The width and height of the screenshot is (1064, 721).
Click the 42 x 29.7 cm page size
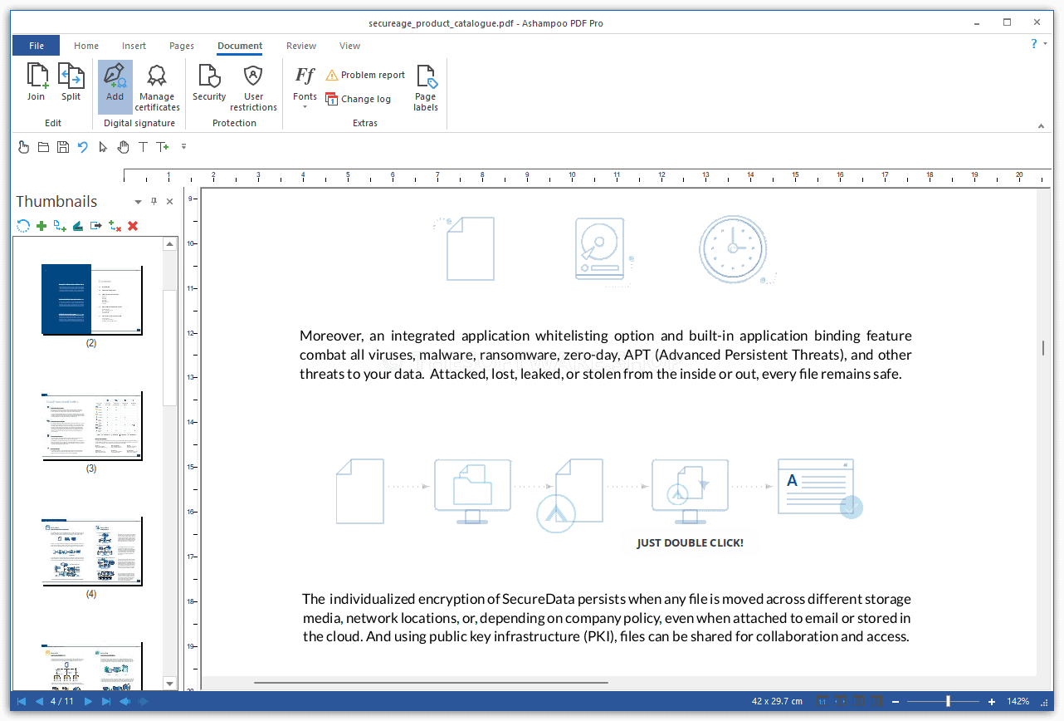tap(777, 702)
